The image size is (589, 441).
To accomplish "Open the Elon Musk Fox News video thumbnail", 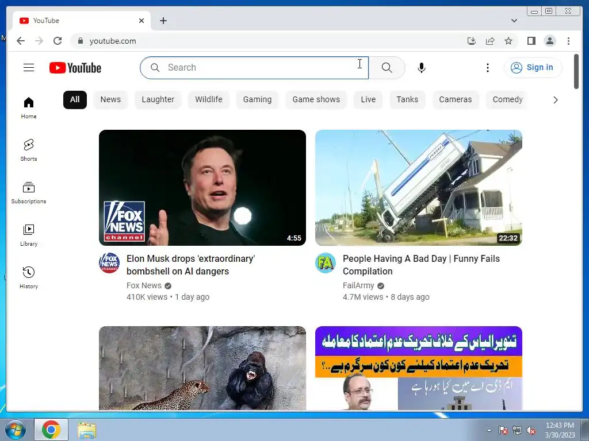I will [x=202, y=188].
